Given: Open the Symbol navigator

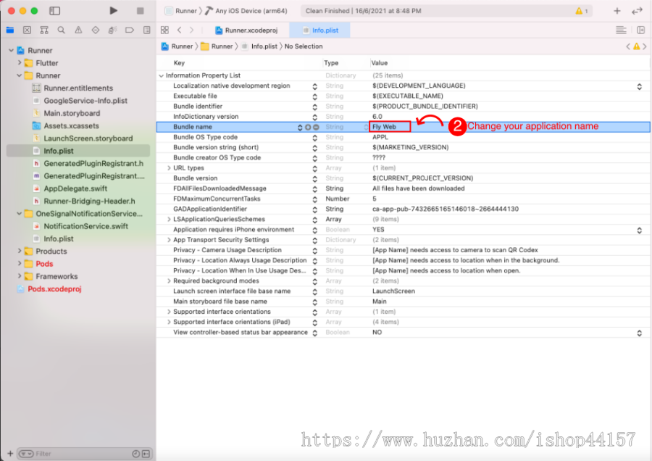Looking at the screenshot, I should pyautogui.click(x=44, y=30).
